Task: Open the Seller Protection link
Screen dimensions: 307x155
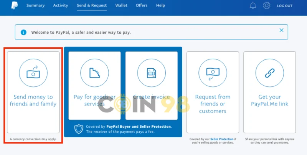Action: (222, 139)
